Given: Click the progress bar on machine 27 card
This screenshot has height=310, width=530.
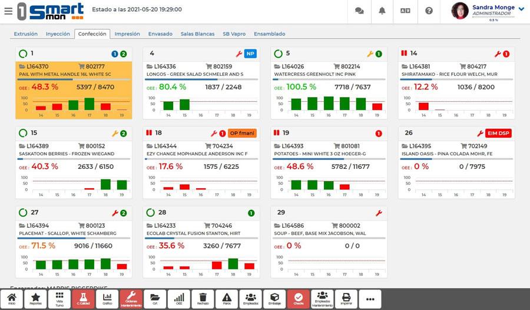Looking at the screenshot, I should click(74, 238).
